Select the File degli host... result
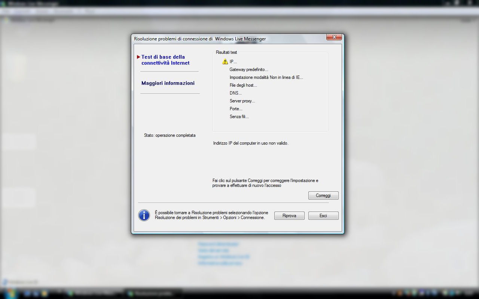 243,85
